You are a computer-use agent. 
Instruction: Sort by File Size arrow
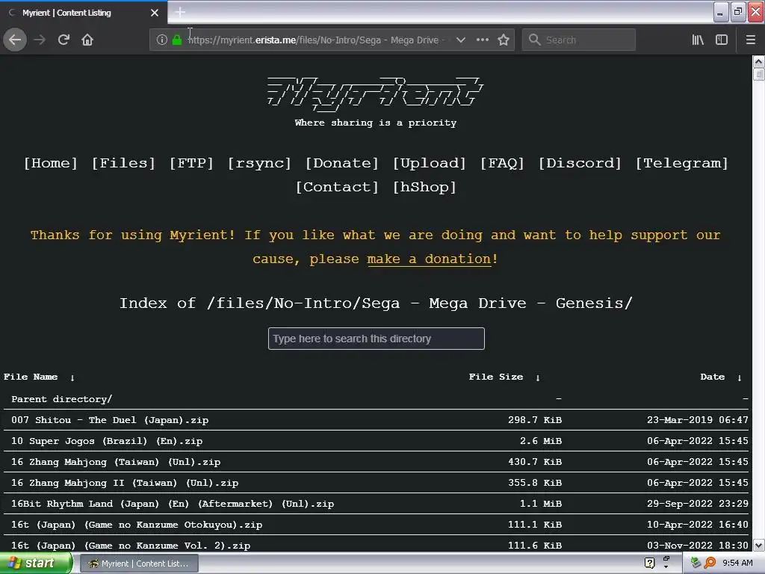point(538,377)
